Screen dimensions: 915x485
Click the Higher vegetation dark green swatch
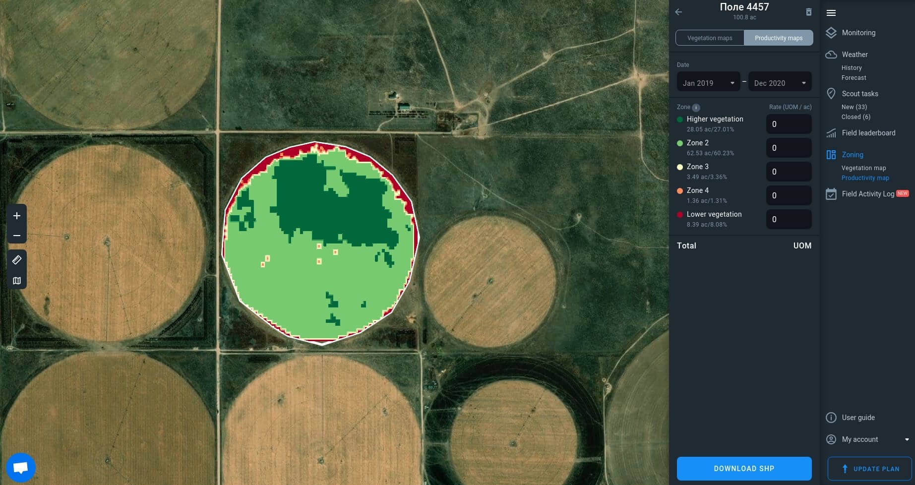point(680,120)
